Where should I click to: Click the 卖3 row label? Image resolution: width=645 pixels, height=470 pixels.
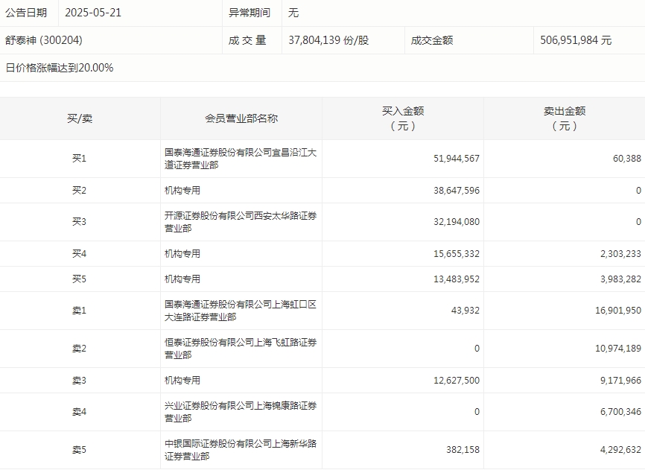coord(80,381)
